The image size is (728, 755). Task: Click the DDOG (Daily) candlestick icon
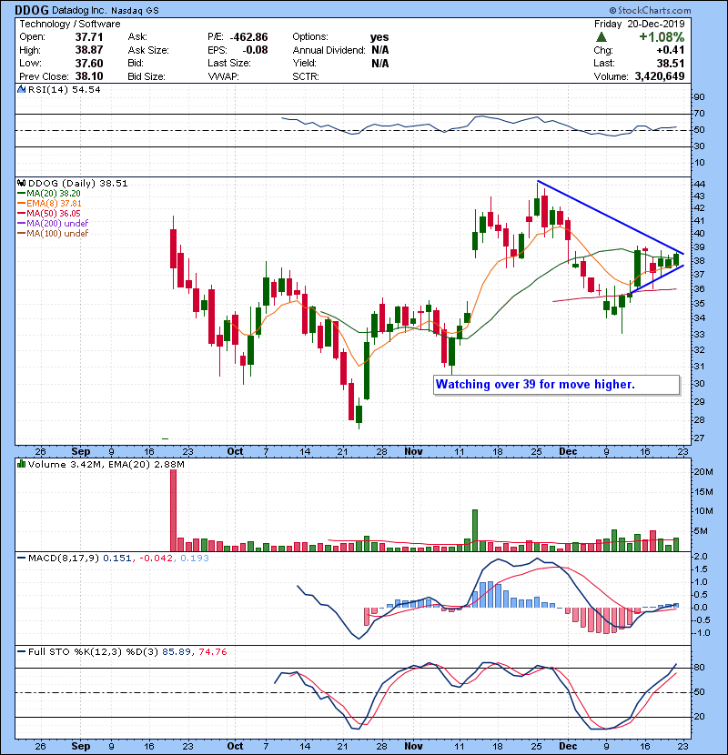21,183
